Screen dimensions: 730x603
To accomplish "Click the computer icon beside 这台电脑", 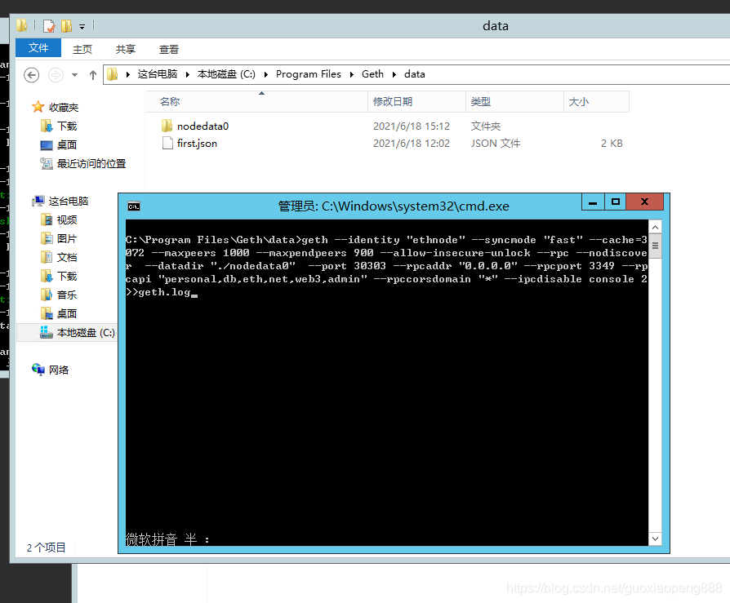I will click(38, 201).
